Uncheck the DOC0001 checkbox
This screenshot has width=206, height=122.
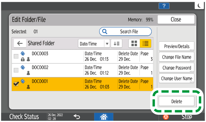pos(16,84)
